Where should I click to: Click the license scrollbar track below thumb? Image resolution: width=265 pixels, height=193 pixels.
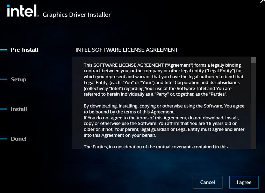(x=253, y=106)
